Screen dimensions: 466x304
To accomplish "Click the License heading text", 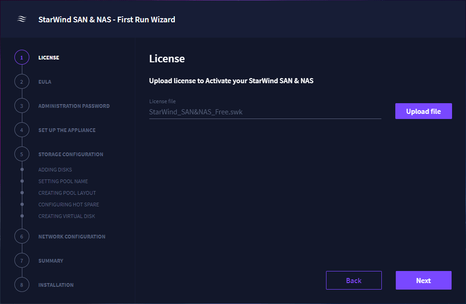I will click(x=167, y=59).
